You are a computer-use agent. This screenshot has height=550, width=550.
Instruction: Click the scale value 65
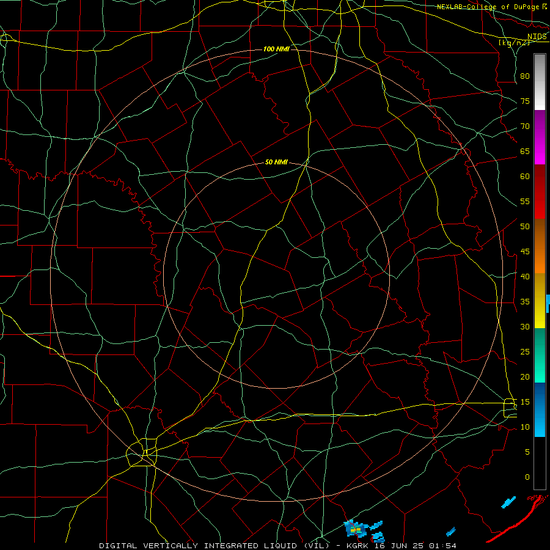pyautogui.click(x=525, y=151)
